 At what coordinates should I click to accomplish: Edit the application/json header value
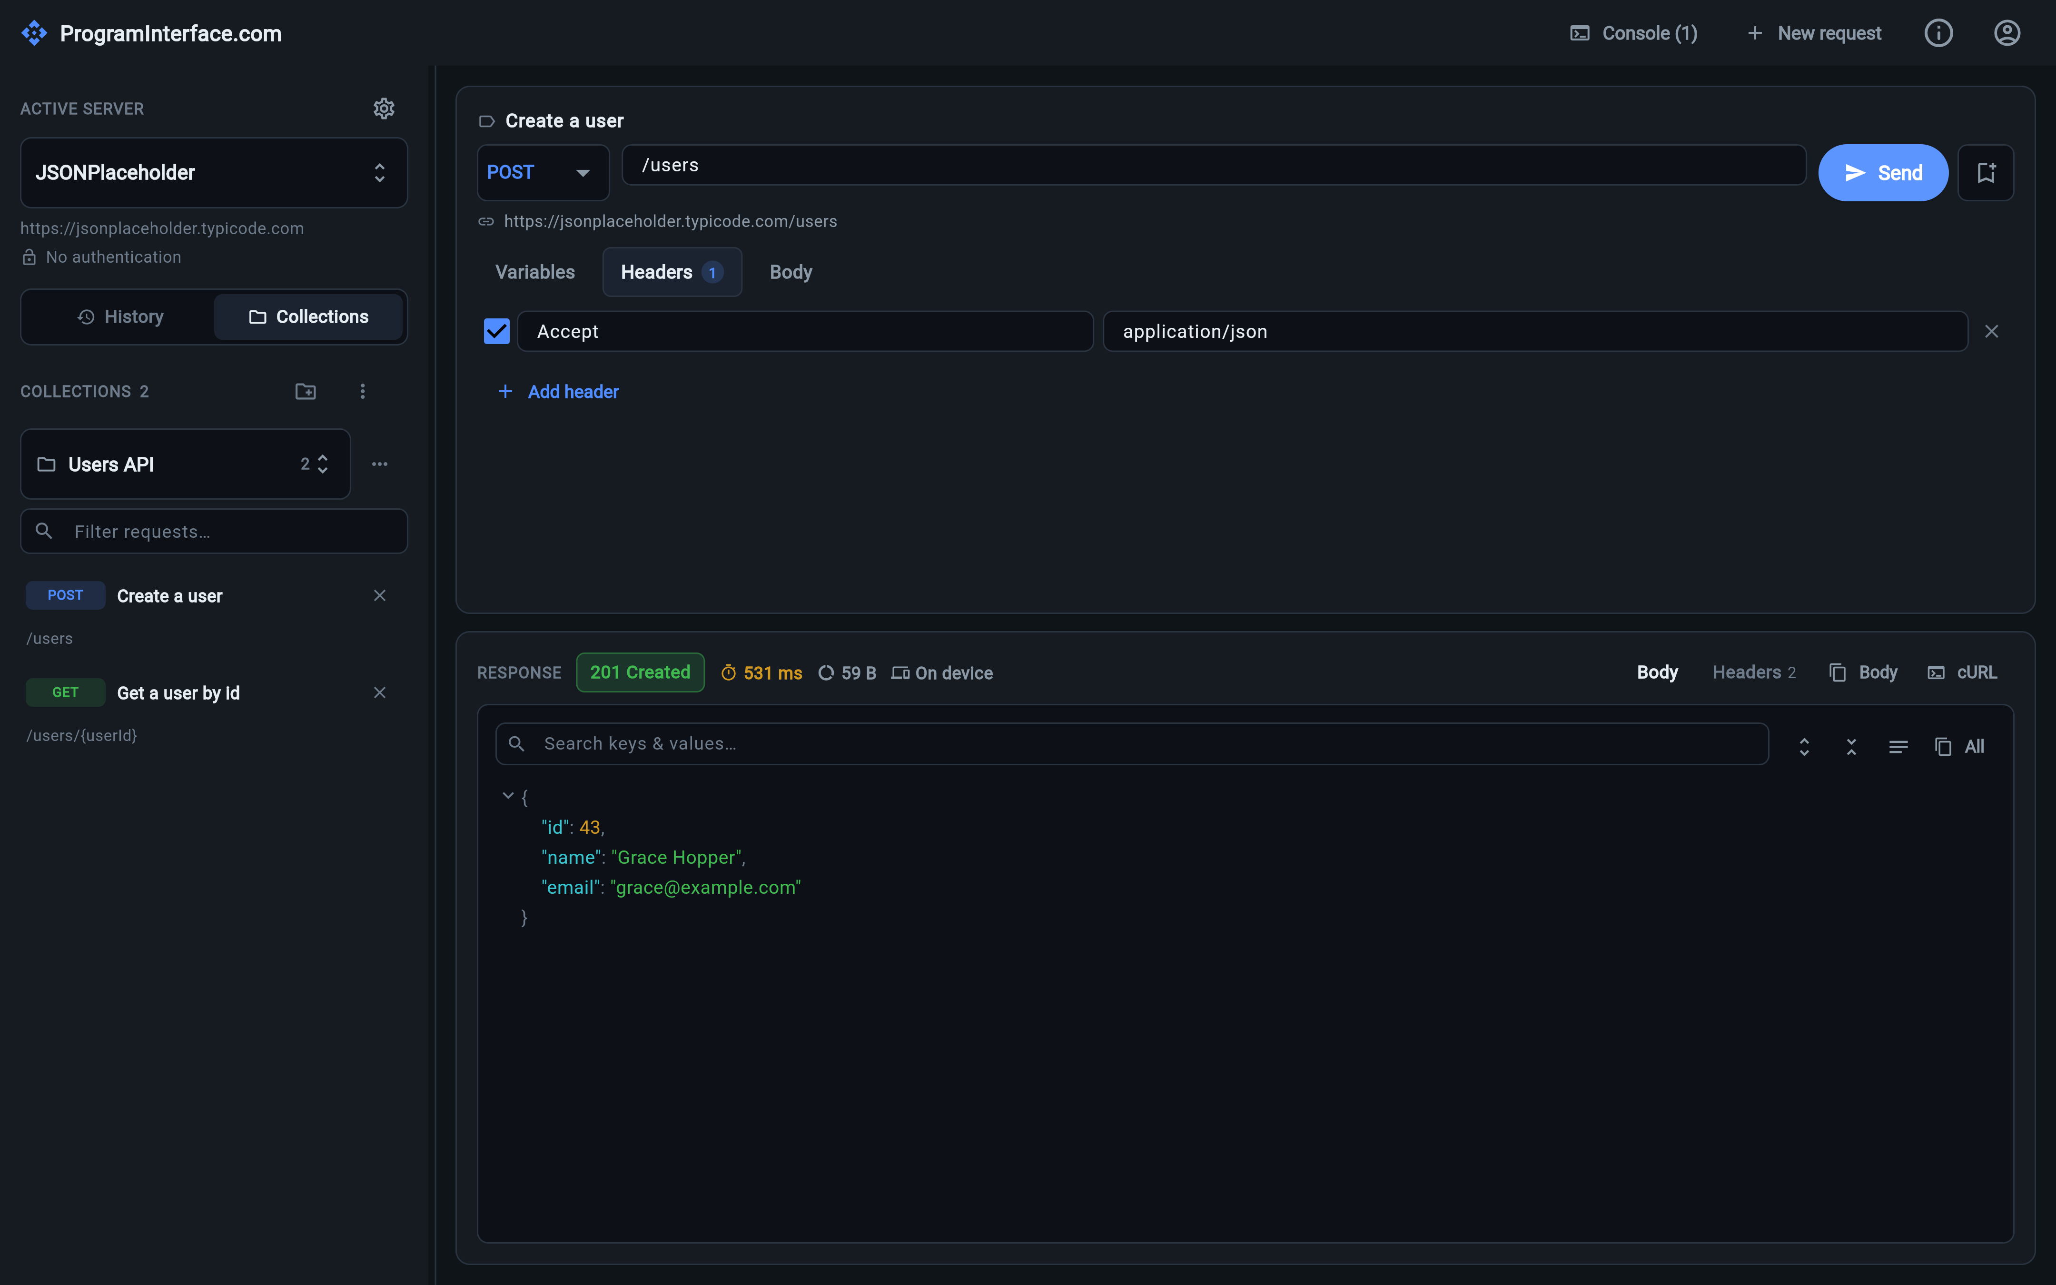tap(1535, 331)
